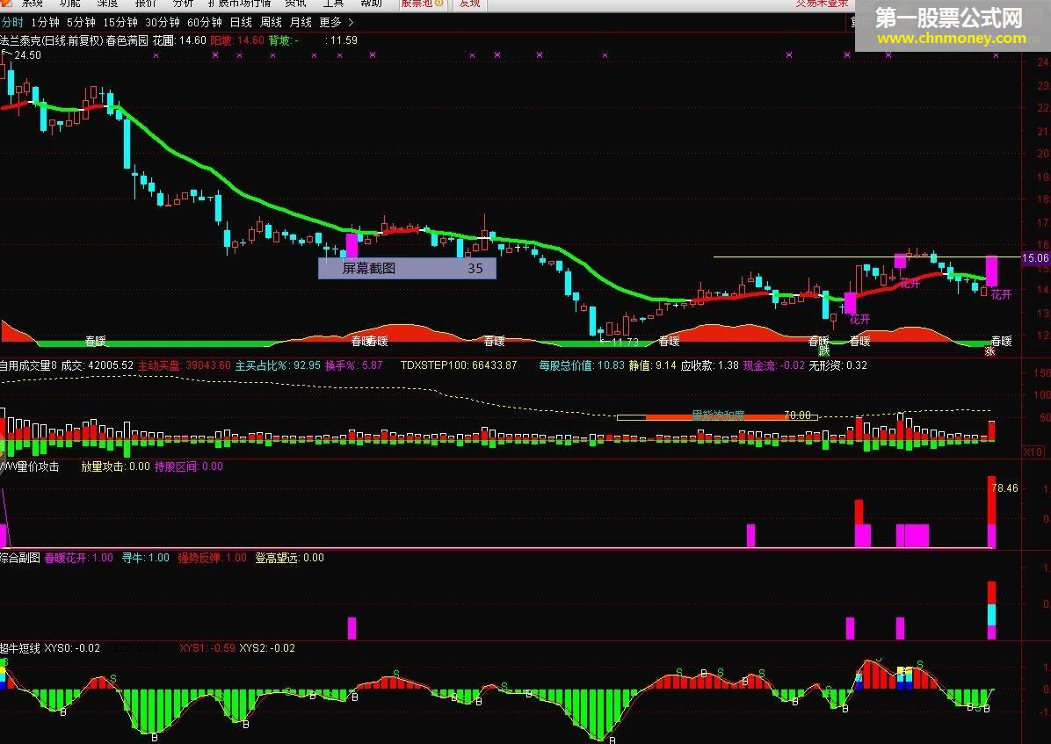Click the 静值: 9.14 value

tap(652, 365)
